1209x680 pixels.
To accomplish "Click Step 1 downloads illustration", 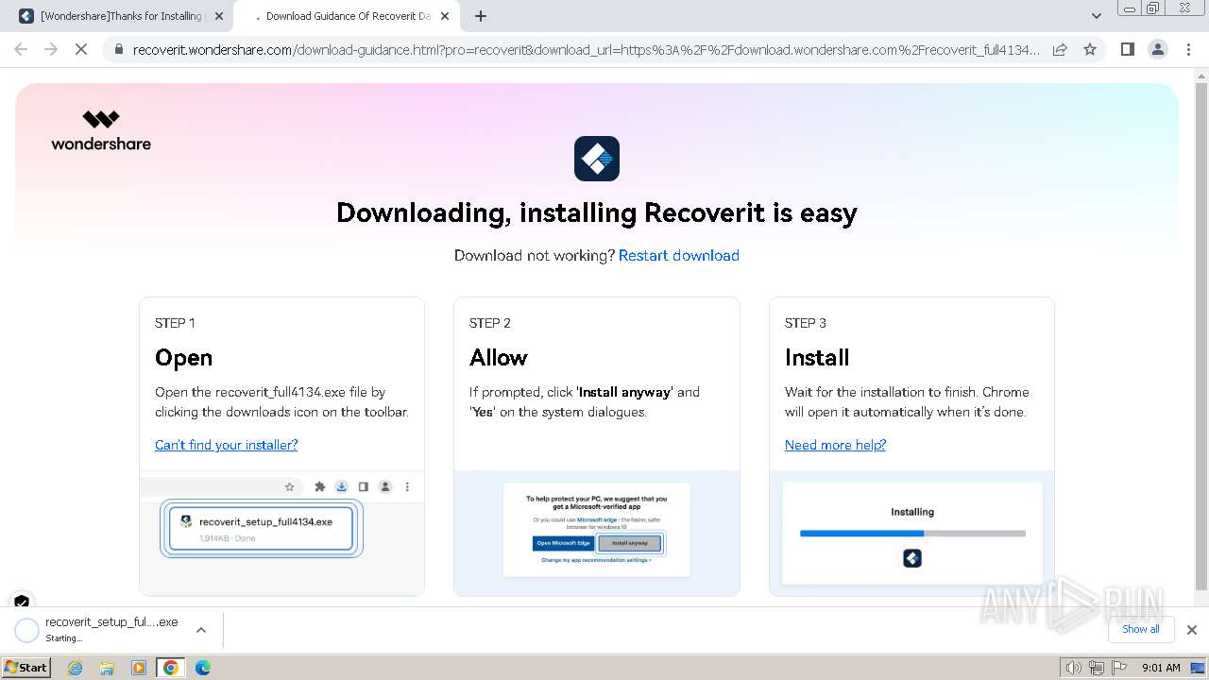I will coord(281,533).
